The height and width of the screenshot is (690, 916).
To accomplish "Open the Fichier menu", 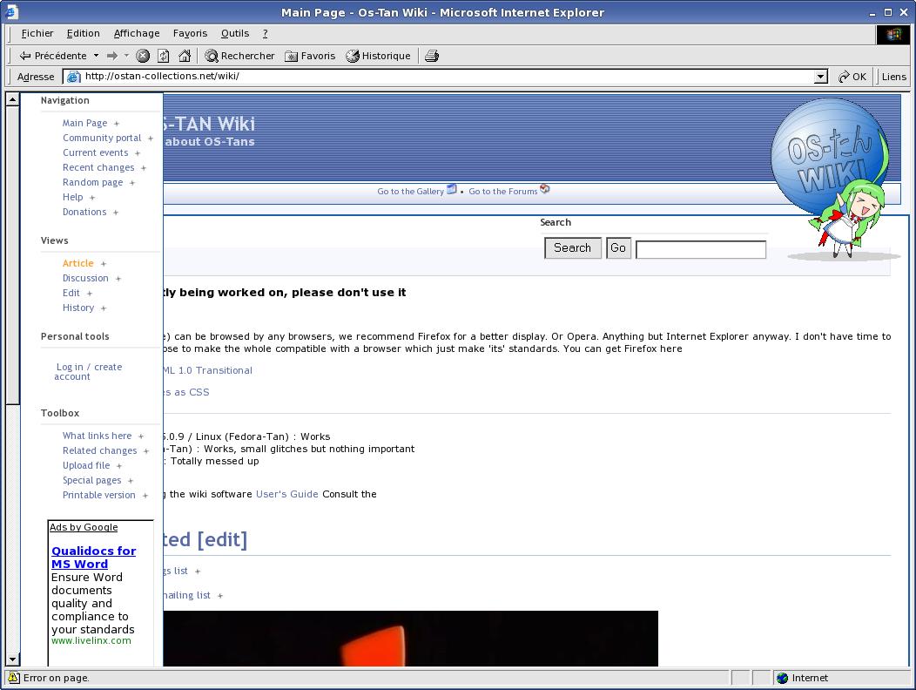I will click(x=37, y=33).
